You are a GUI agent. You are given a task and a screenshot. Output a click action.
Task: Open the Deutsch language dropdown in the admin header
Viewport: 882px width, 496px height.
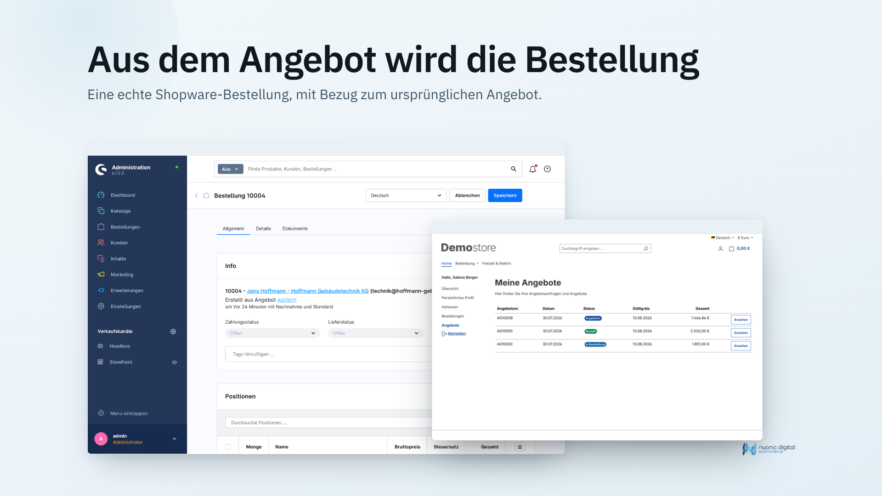pyautogui.click(x=406, y=196)
